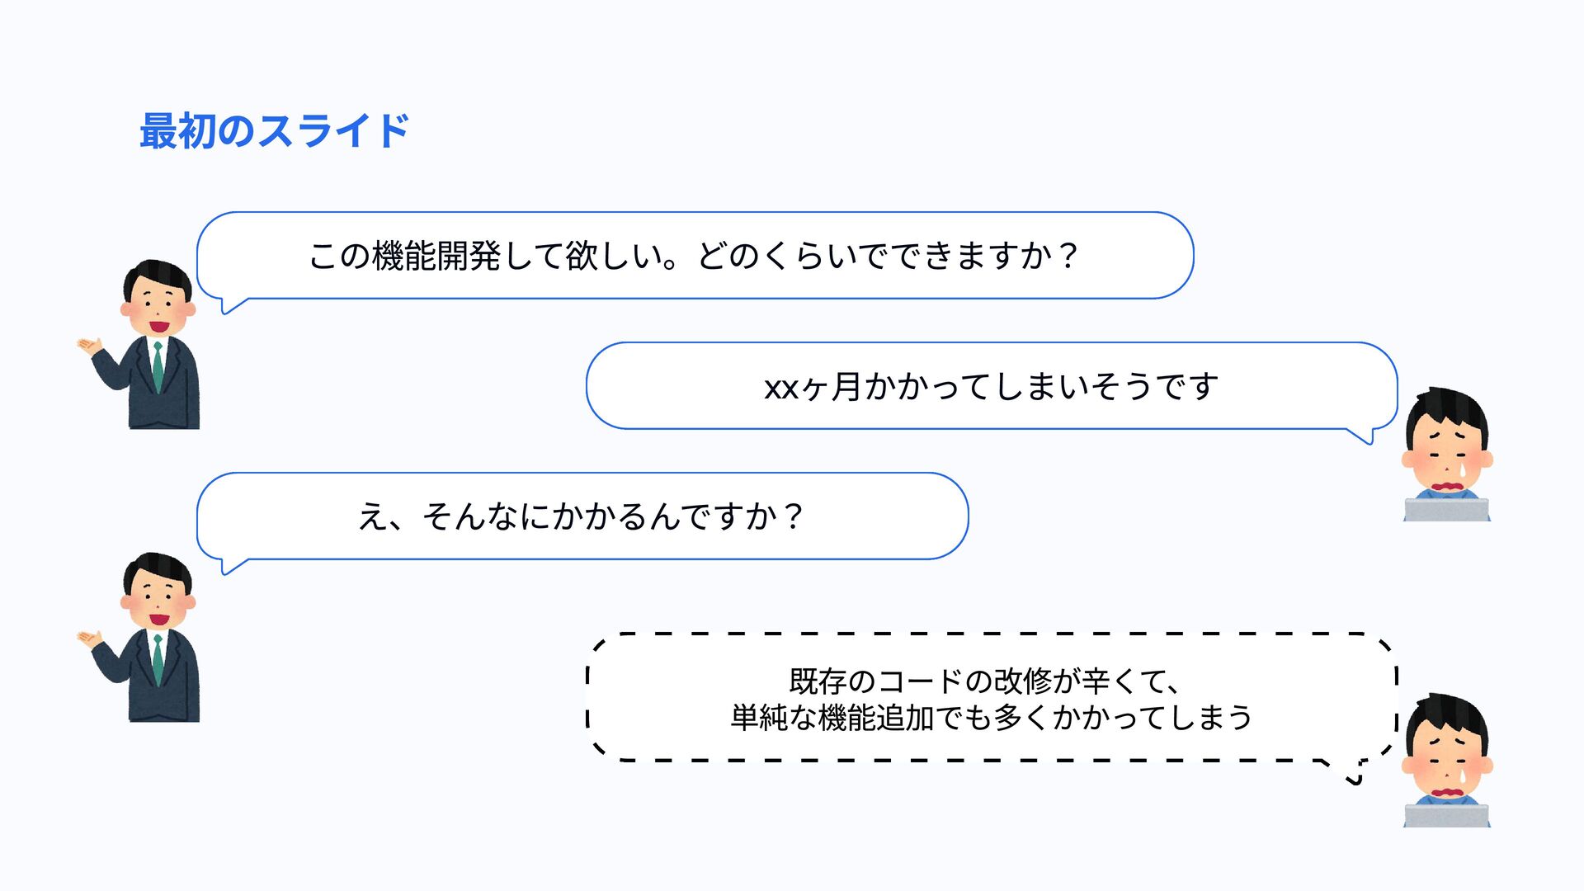Click laptop of the upper engineer

click(x=1446, y=510)
